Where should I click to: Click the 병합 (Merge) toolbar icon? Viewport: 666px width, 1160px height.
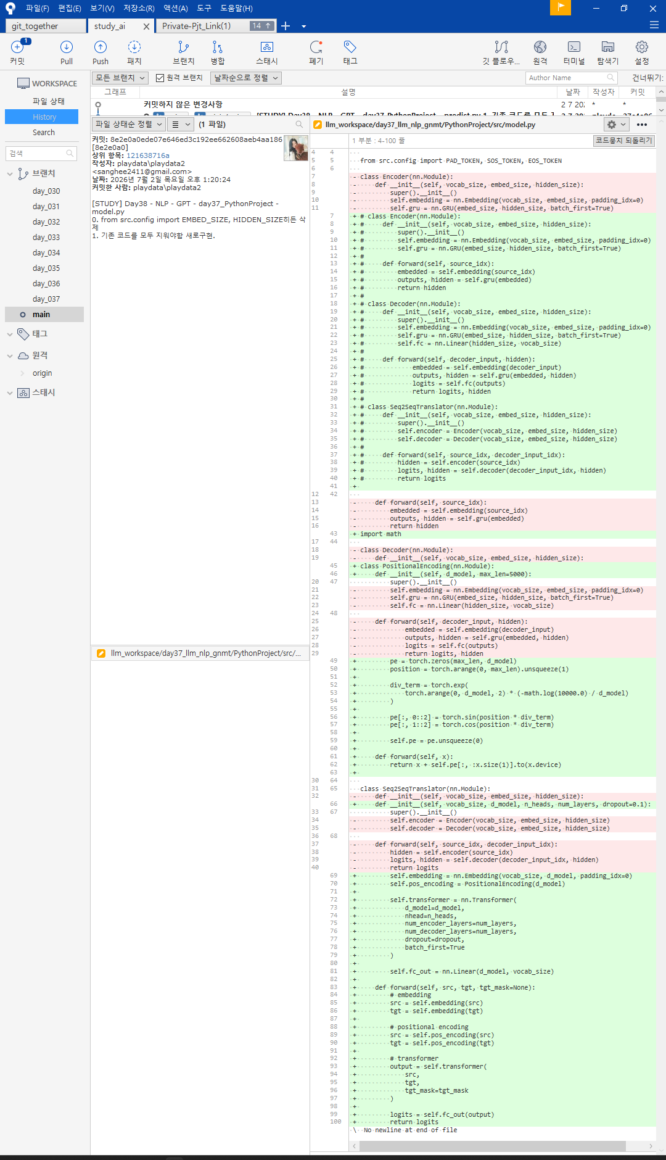pos(218,52)
